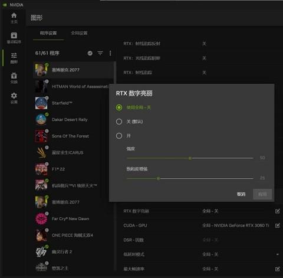The width and height of the screenshot is (283, 278).
Task: Select the Sons Of The Forest thumbnail
Action: [41, 136]
